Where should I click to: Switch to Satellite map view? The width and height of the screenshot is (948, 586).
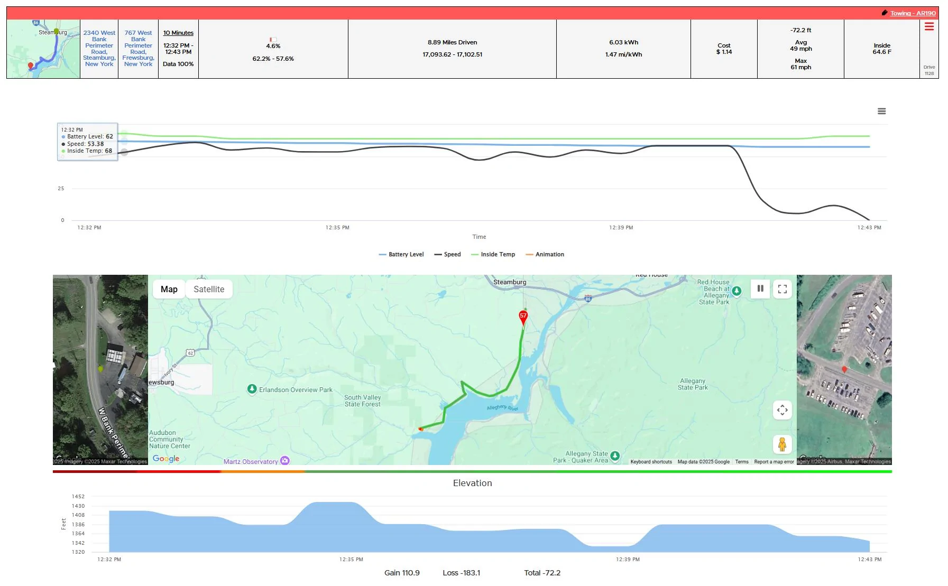209,289
